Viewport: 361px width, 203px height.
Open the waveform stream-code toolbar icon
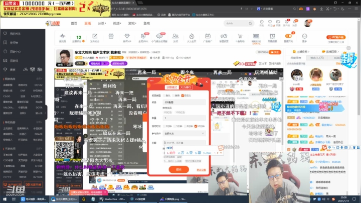[x=62, y=36]
